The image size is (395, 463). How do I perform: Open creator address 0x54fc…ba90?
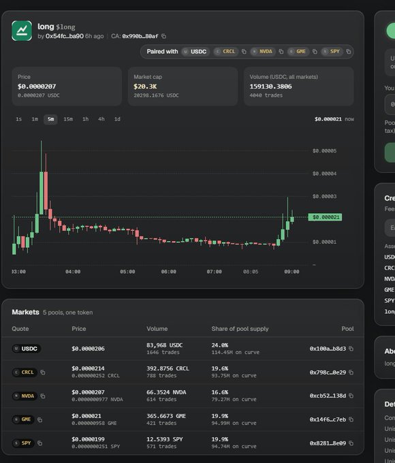point(65,36)
